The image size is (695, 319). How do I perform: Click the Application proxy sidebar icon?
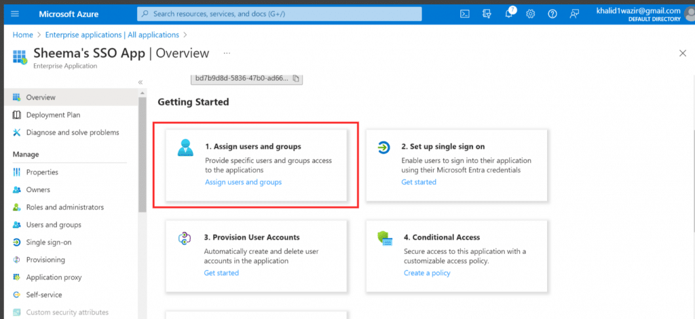pyautogui.click(x=17, y=278)
